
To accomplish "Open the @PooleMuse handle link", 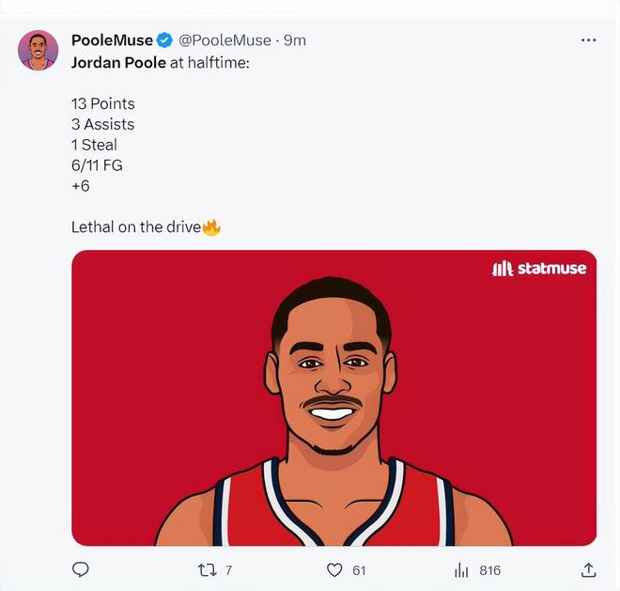I will click(225, 40).
